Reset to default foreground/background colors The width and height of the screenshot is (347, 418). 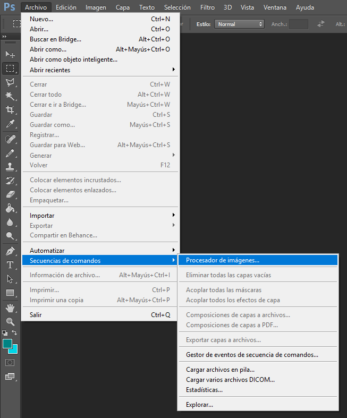(5, 332)
